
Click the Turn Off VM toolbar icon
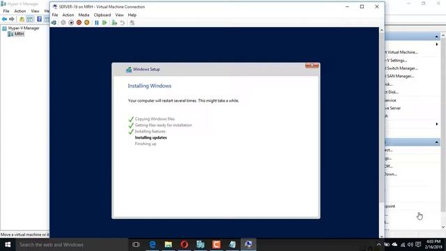71,22
